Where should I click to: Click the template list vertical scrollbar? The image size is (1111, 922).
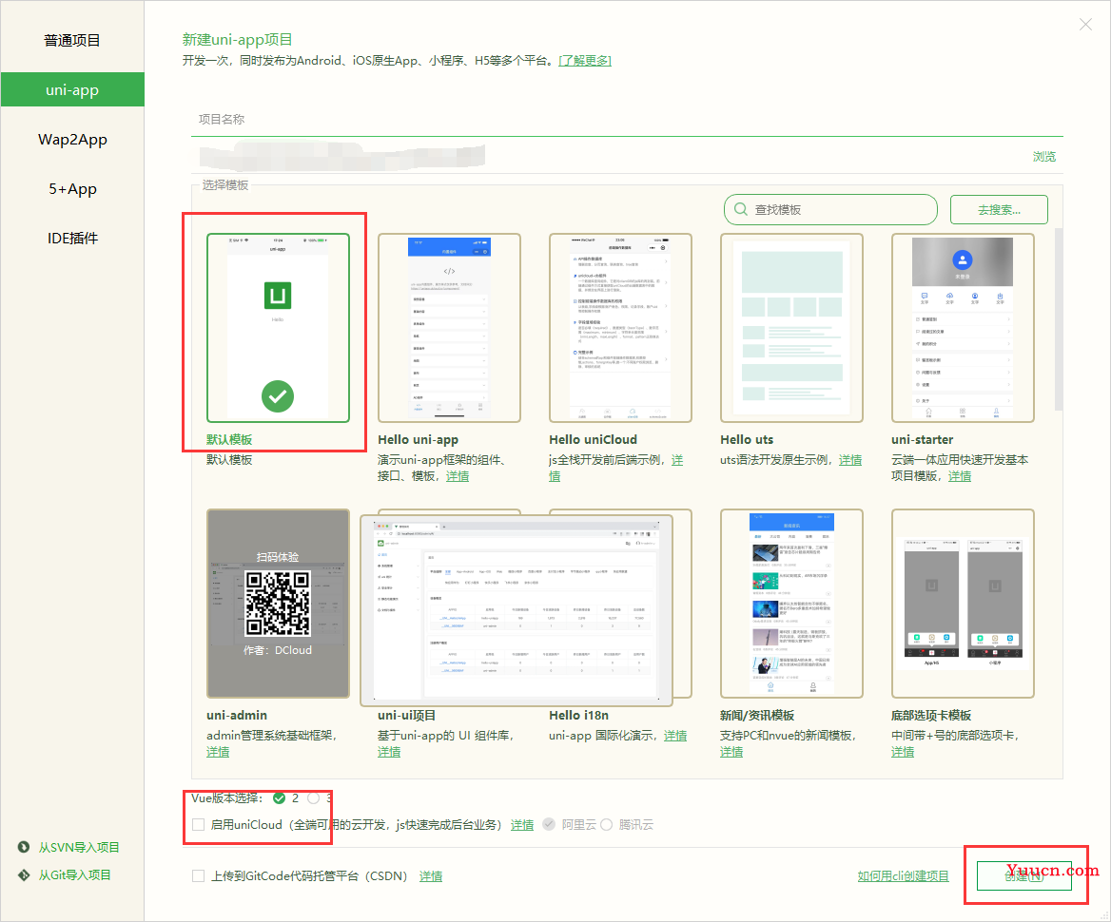click(1059, 318)
